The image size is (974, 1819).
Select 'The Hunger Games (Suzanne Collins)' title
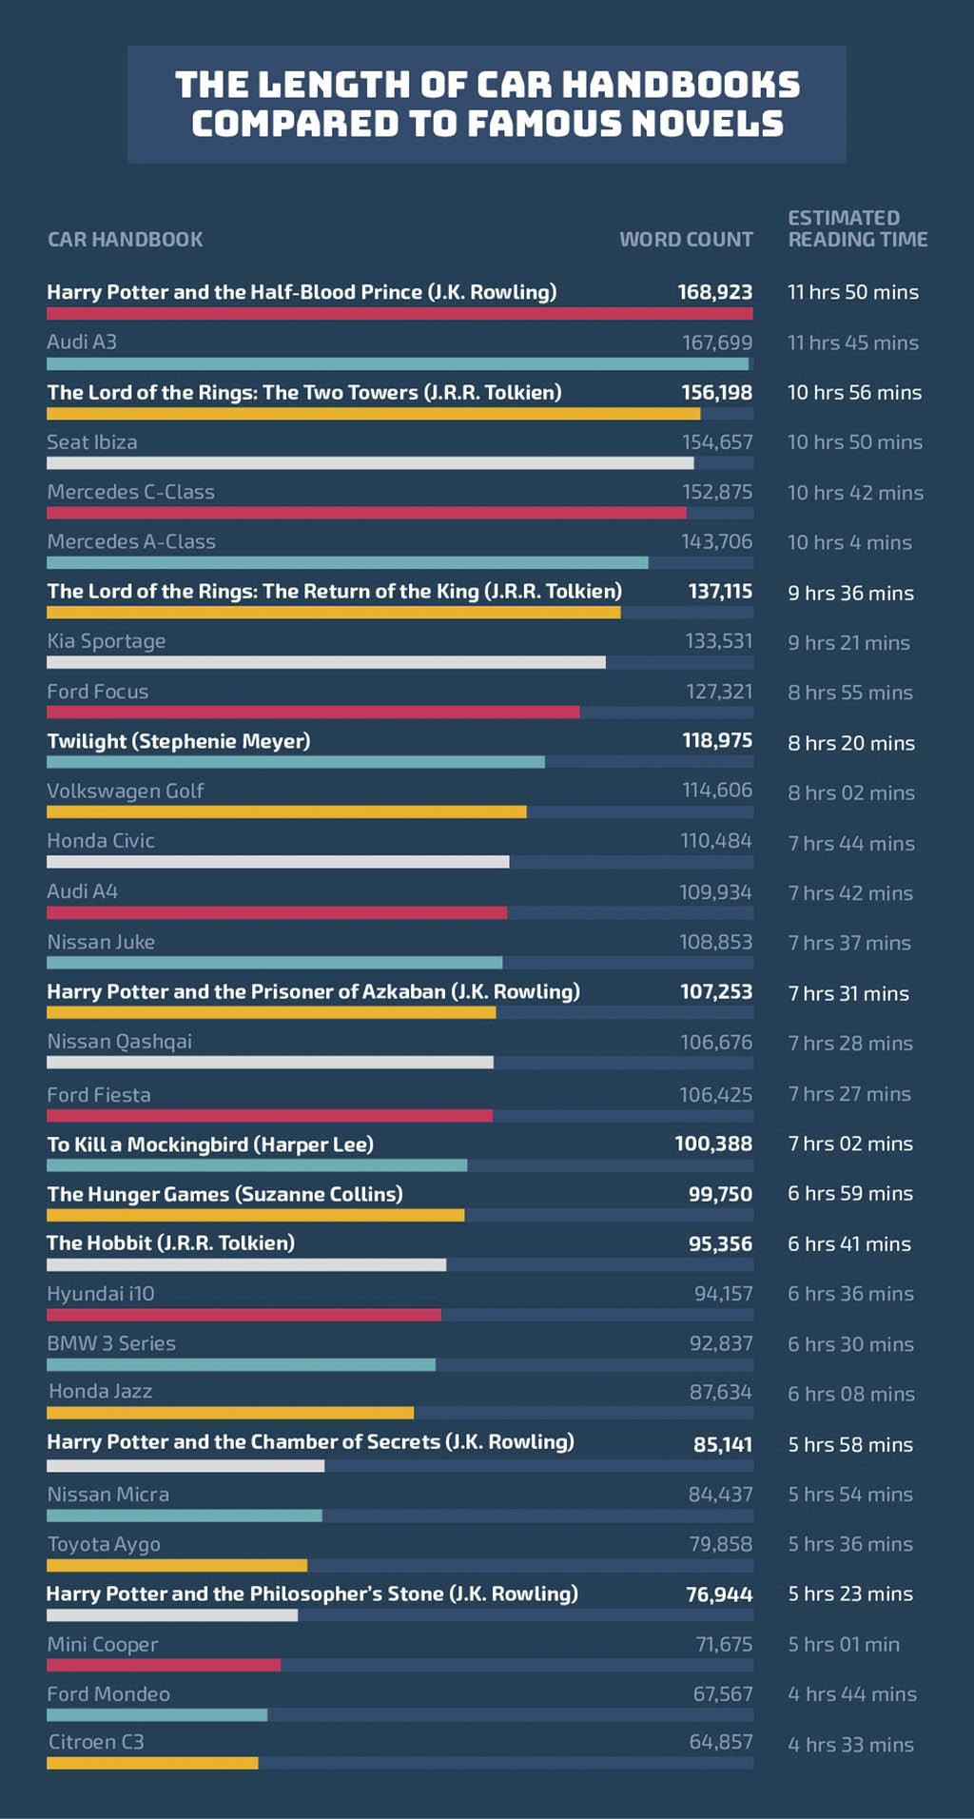click(x=225, y=1194)
